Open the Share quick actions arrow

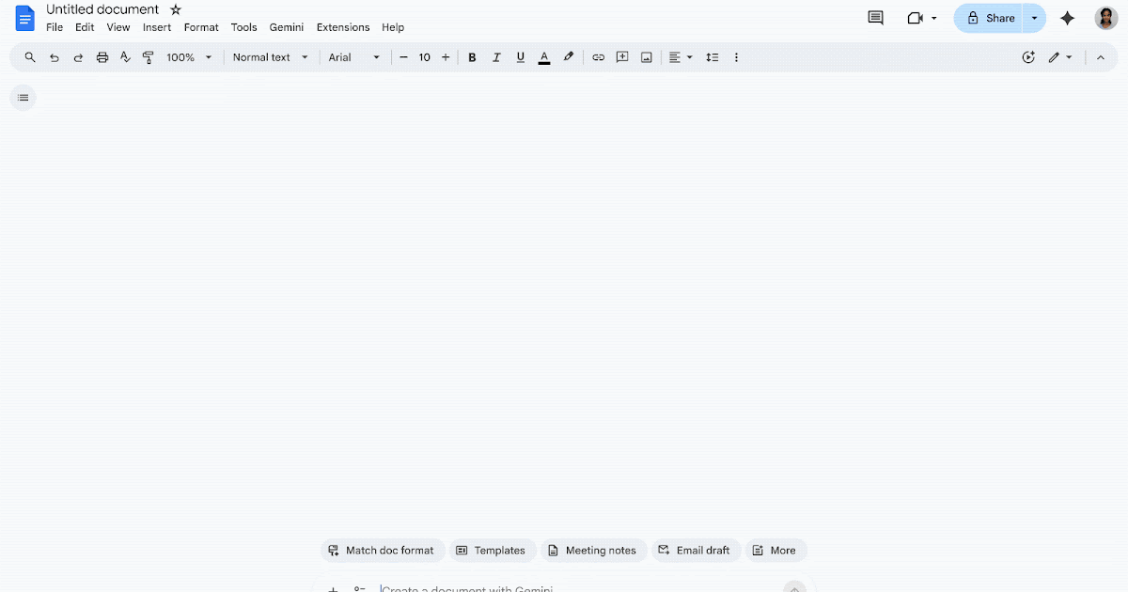click(1034, 18)
